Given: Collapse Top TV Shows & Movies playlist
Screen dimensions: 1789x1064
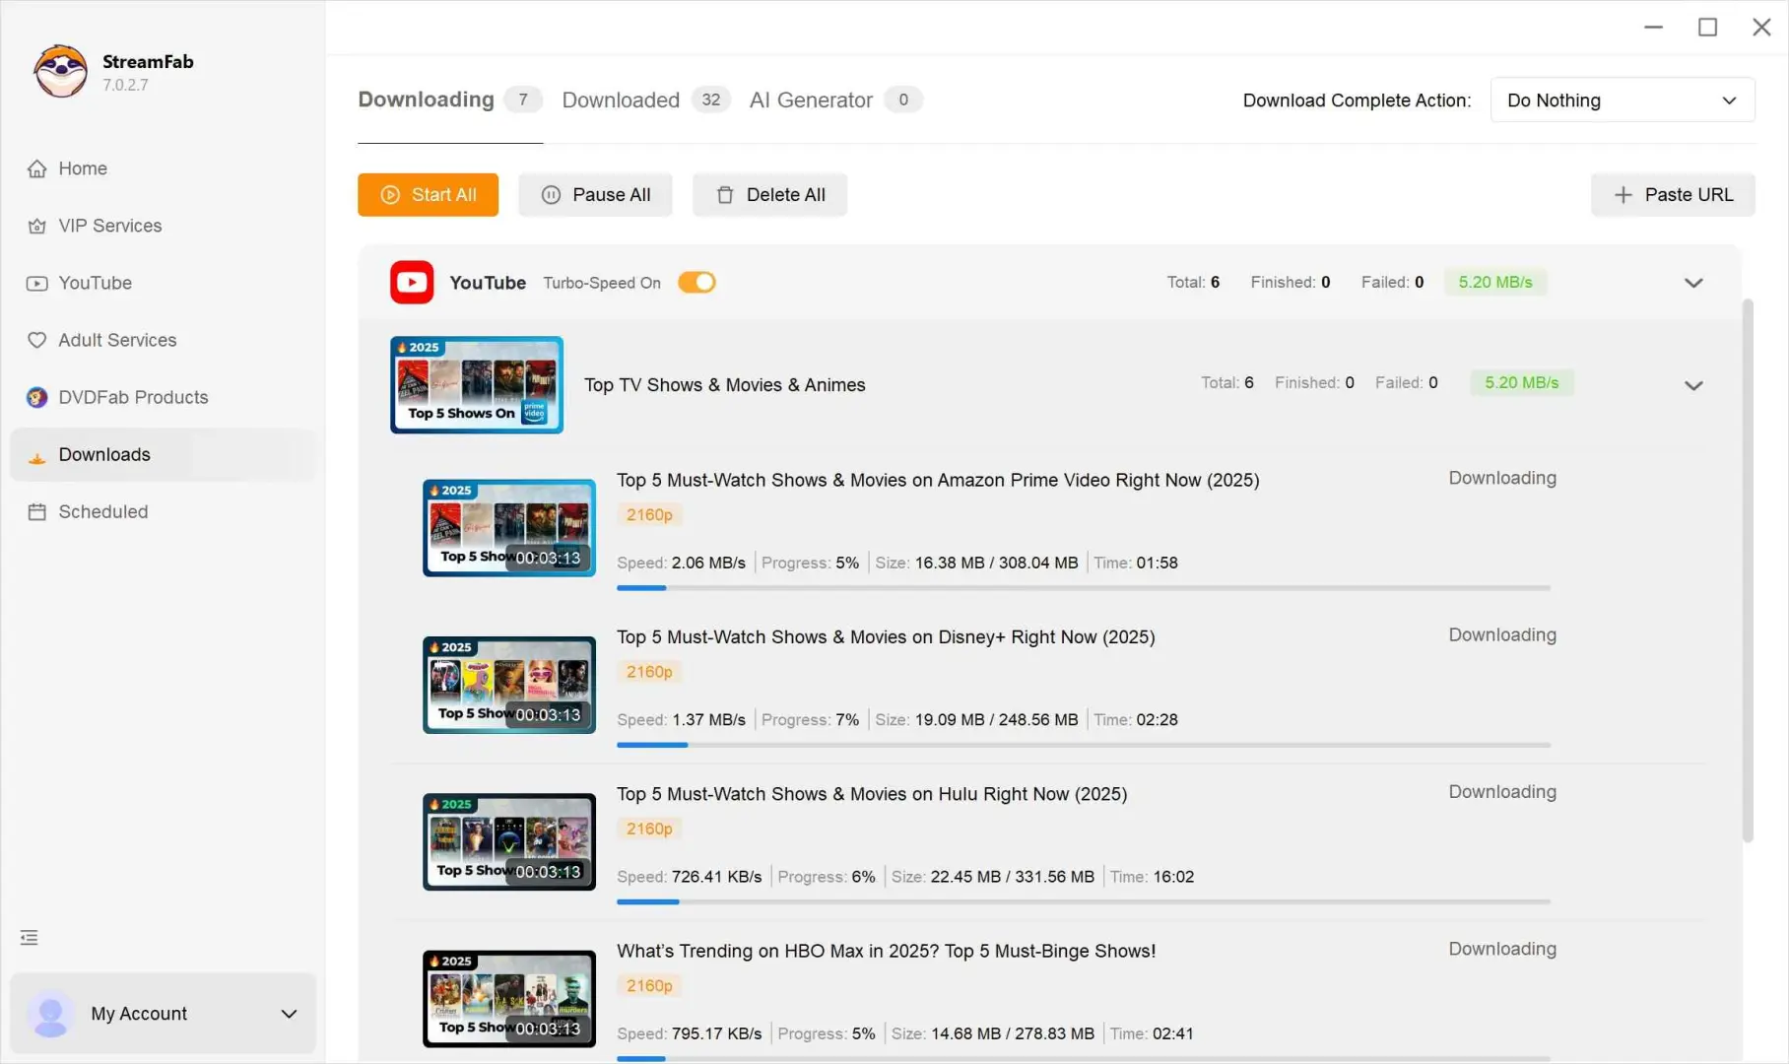Looking at the screenshot, I should pyautogui.click(x=1693, y=385).
